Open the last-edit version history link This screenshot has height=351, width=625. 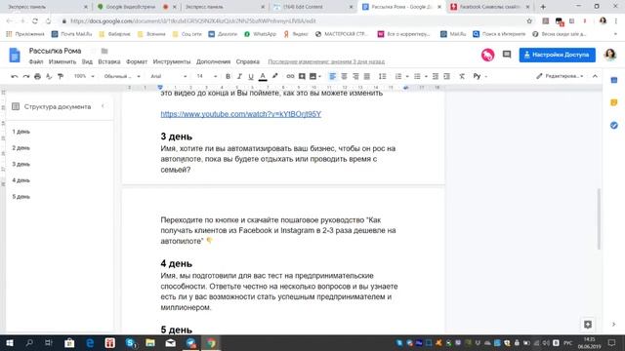point(326,61)
